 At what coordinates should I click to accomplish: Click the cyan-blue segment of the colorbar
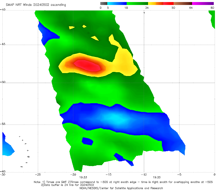pos(117,4)
